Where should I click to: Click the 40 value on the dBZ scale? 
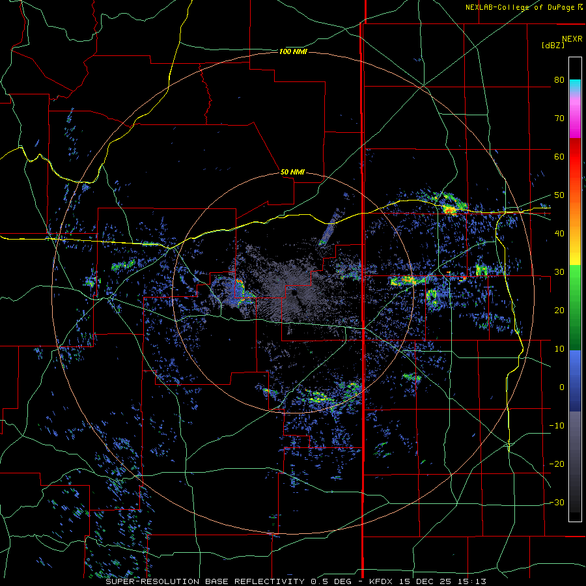[559, 234]
